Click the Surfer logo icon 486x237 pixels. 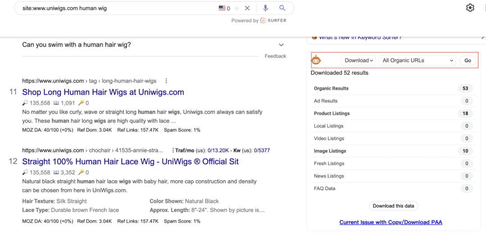tap(263, 20)
